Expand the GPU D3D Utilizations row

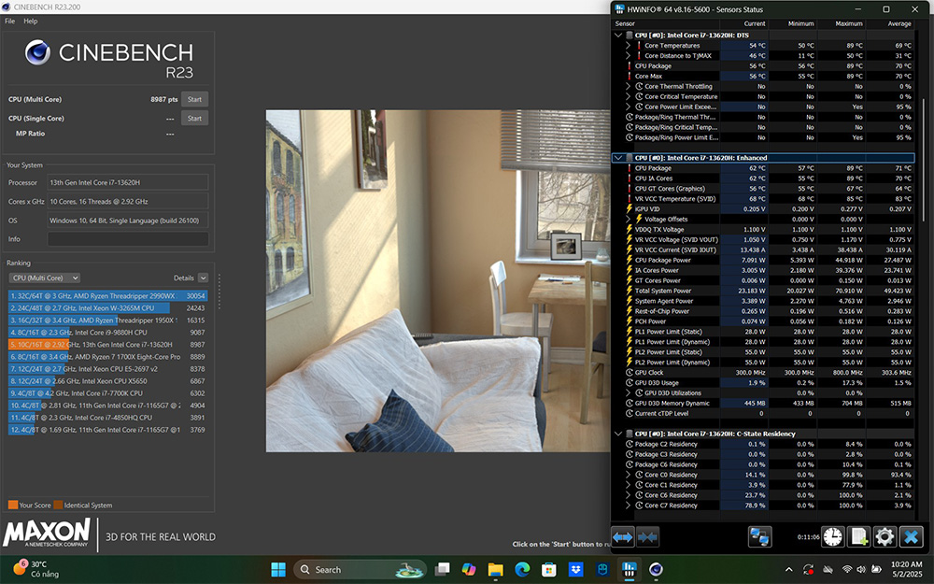(628, 393)
